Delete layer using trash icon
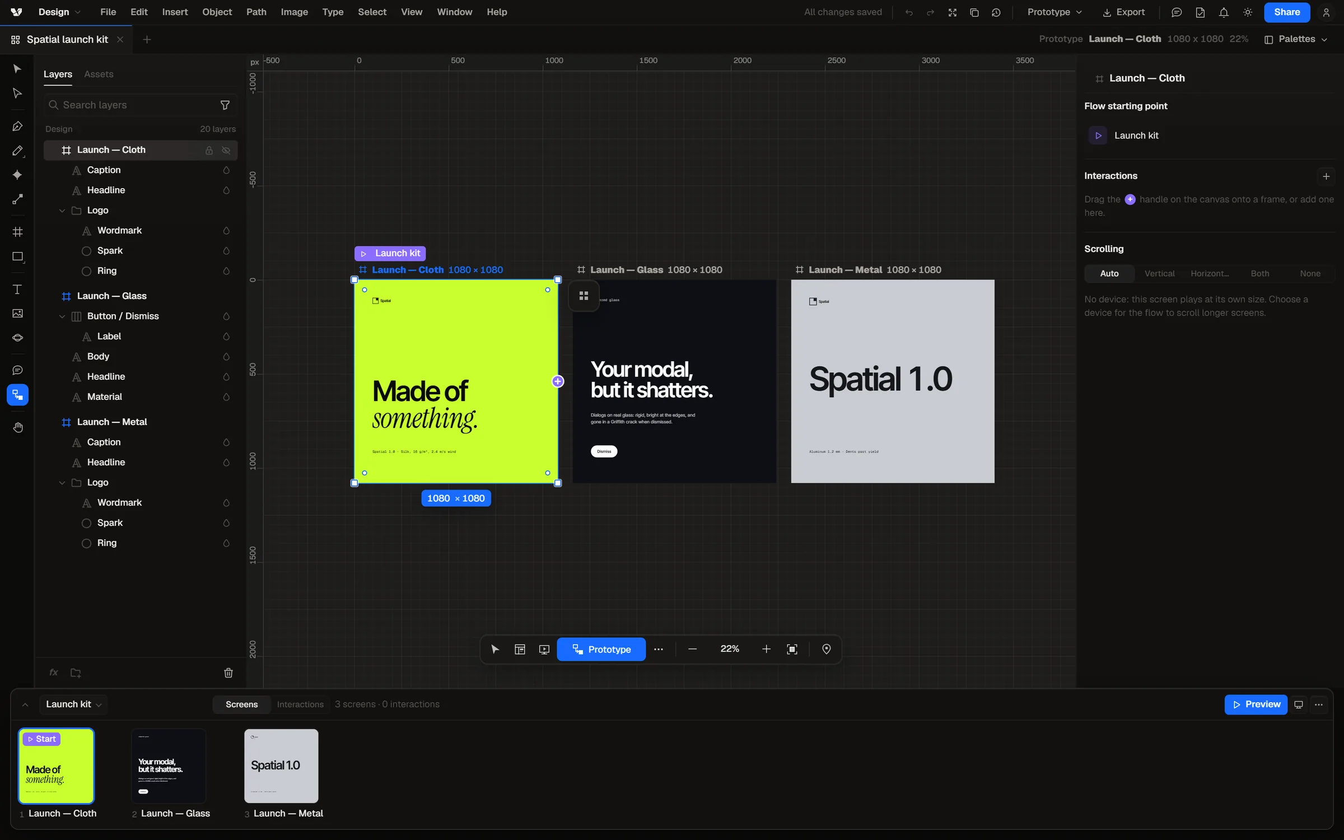This screenshot has height=840, width=1344. (228, 673)
